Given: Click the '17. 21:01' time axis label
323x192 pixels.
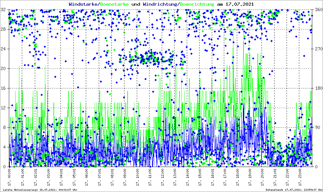Looking at the screenshot, I should [275, 177].
